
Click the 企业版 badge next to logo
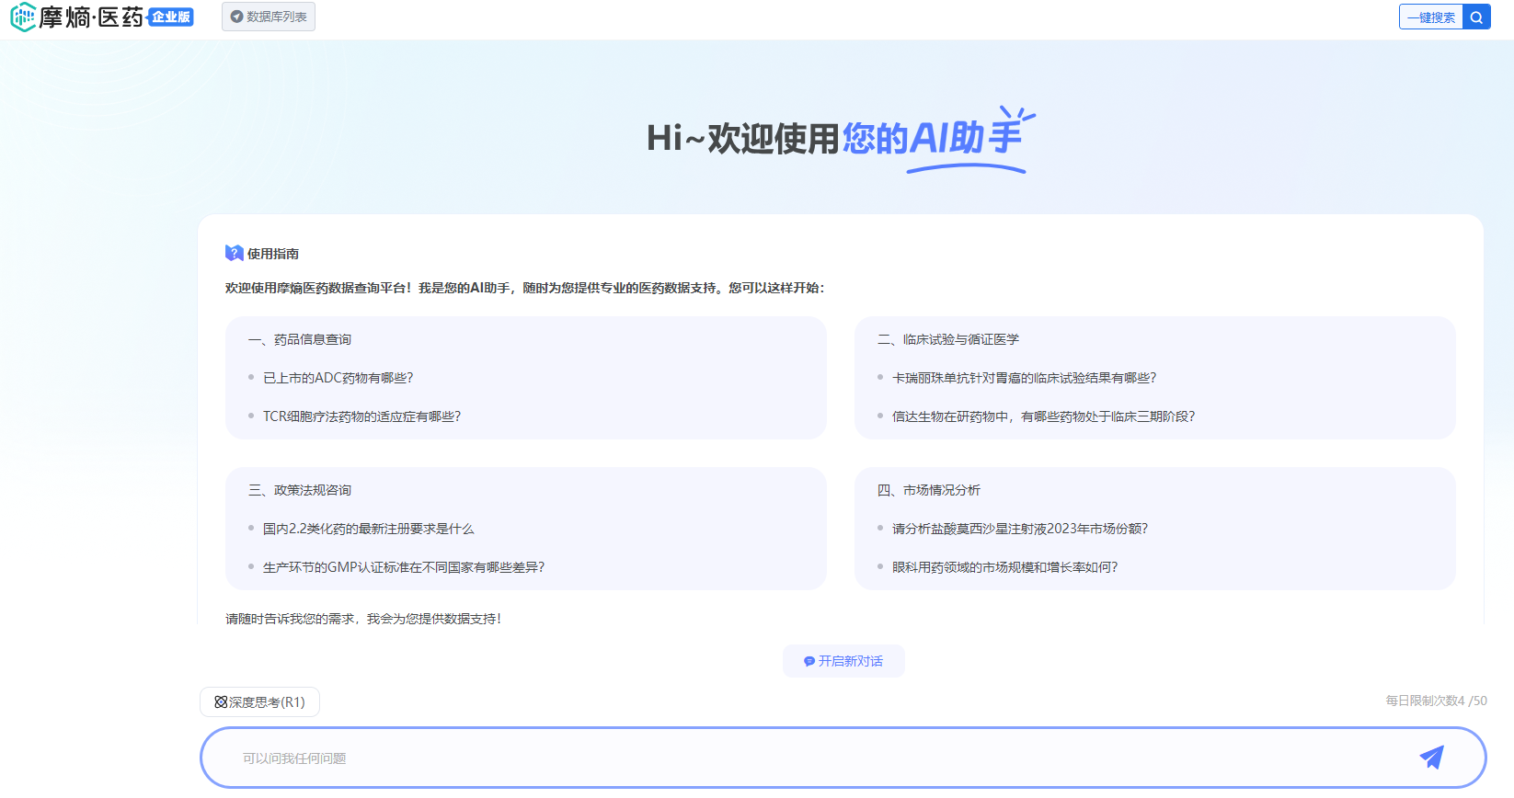pos(171,17)
